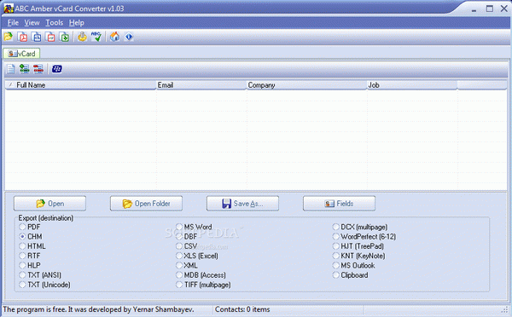Open the Tools menu
The image size is (512, 317).
(x=55, y=22)
